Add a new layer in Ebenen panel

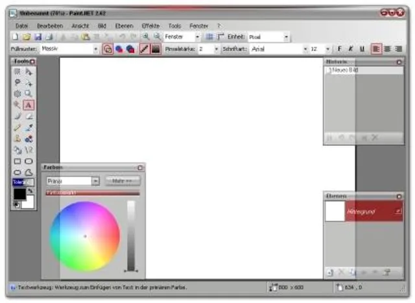pos(330,273)
